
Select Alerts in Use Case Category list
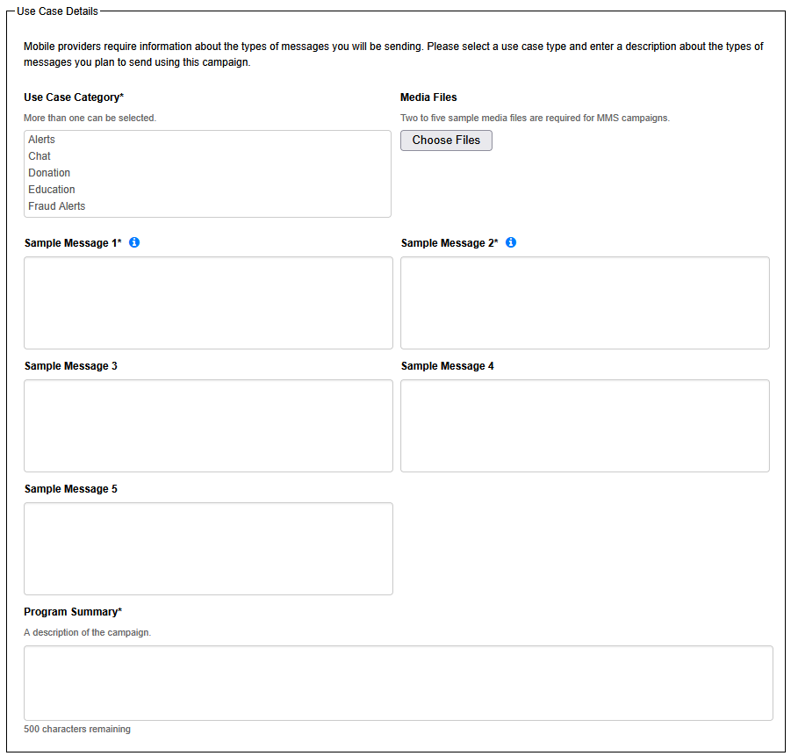(x=41, y=140)
